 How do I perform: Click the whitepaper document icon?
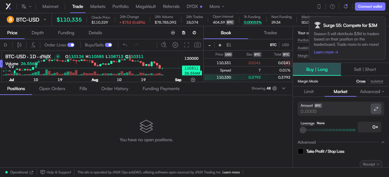184,33
